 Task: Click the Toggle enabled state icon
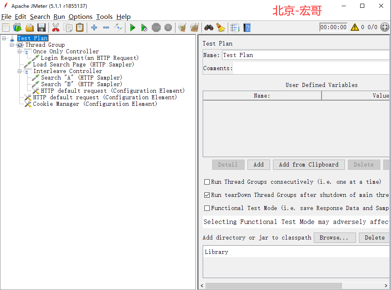point(118,27)
